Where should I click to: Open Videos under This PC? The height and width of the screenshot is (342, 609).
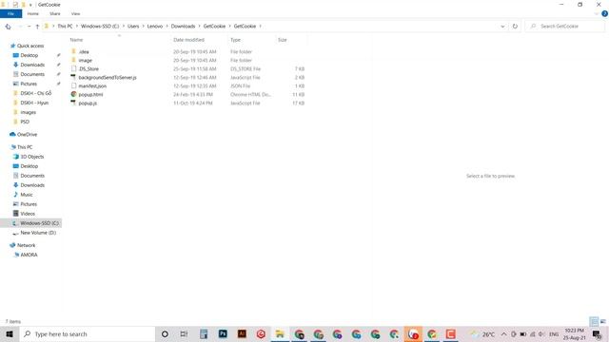click(x=28, y=214)
